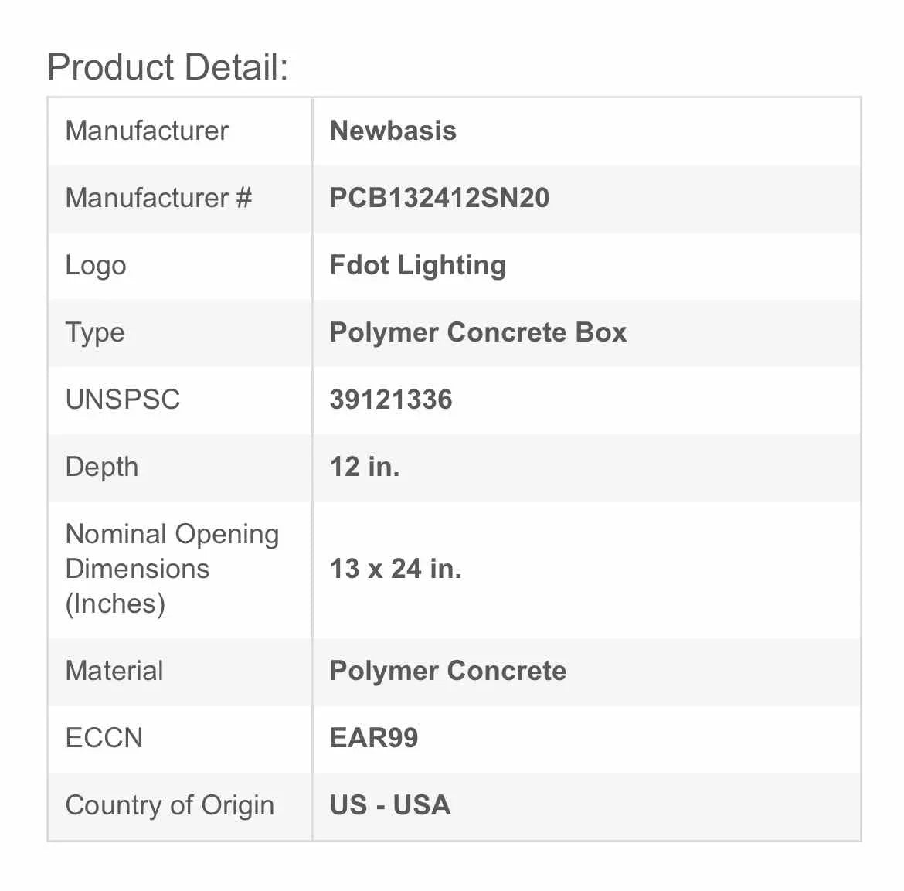Click the Depth row label

point(102,467)
